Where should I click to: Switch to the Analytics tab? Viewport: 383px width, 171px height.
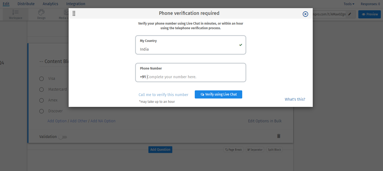click(x=50, y=4)
